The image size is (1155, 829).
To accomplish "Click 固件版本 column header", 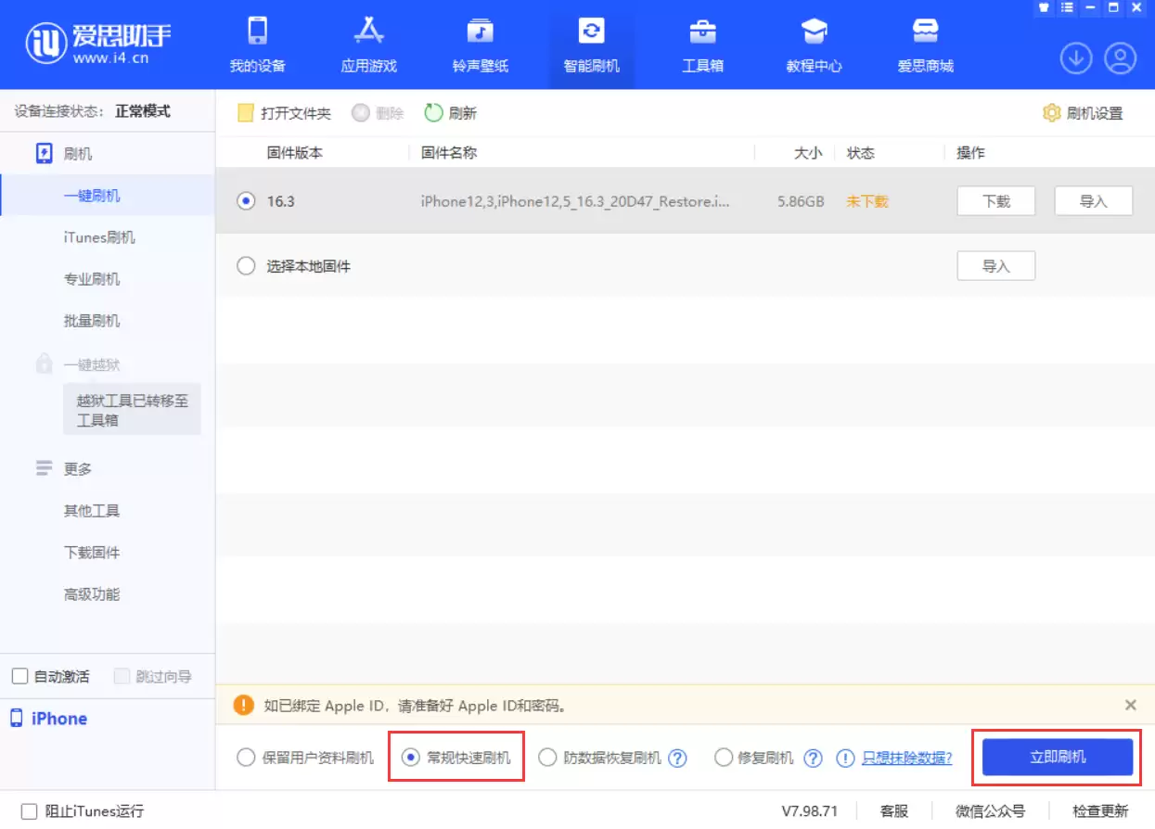I will 295,153.
